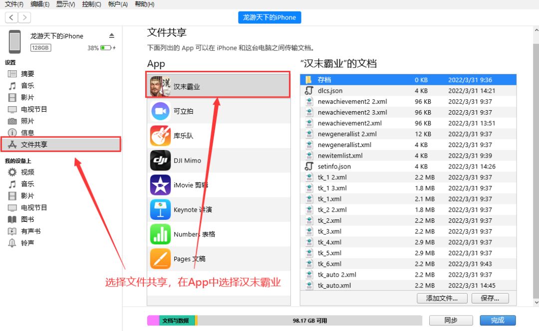
Task: Click the 文档与数据 storage bar segment
Action: click(177, 321)
